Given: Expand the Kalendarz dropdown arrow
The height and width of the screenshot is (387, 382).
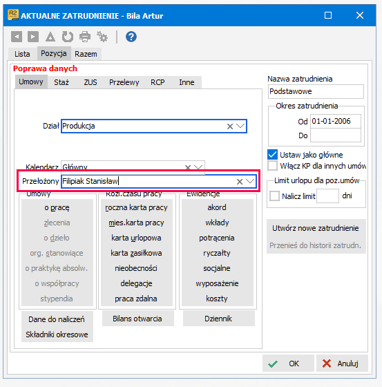Looking at the screenshot, I should point(198,167).
